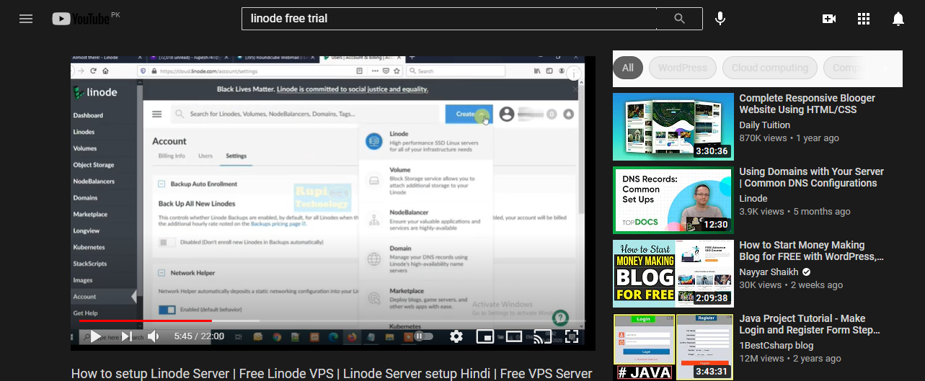Open title Java Project Tutorial Make Login
Viewport: 925px width, 381px height.
810,324
